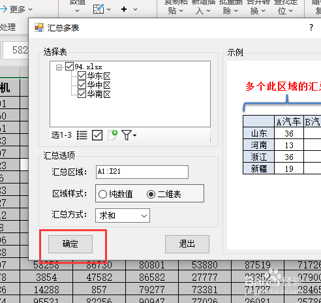
Task: Toggle the 华南区 sheet checkbox
Action: (x=82, y=94)
